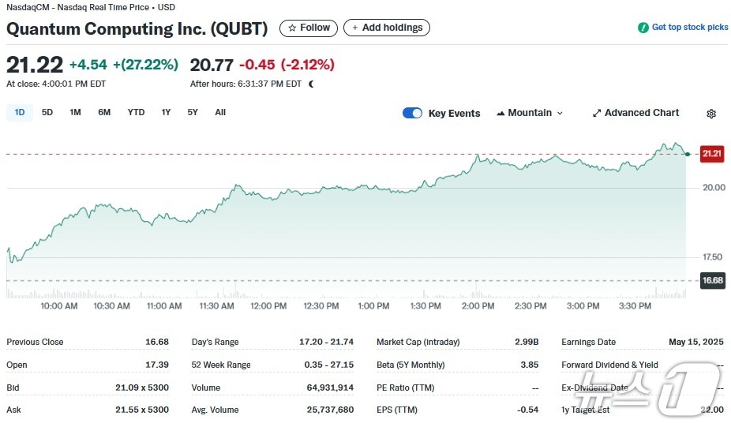Click the plus icon for Add holdings
This screenshot has width=731, height=427.
point(354,28)
